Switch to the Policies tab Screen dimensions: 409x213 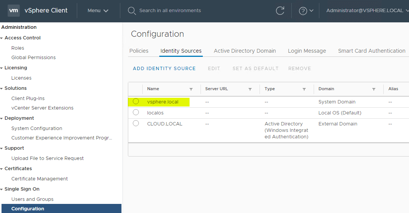(139, 51)
